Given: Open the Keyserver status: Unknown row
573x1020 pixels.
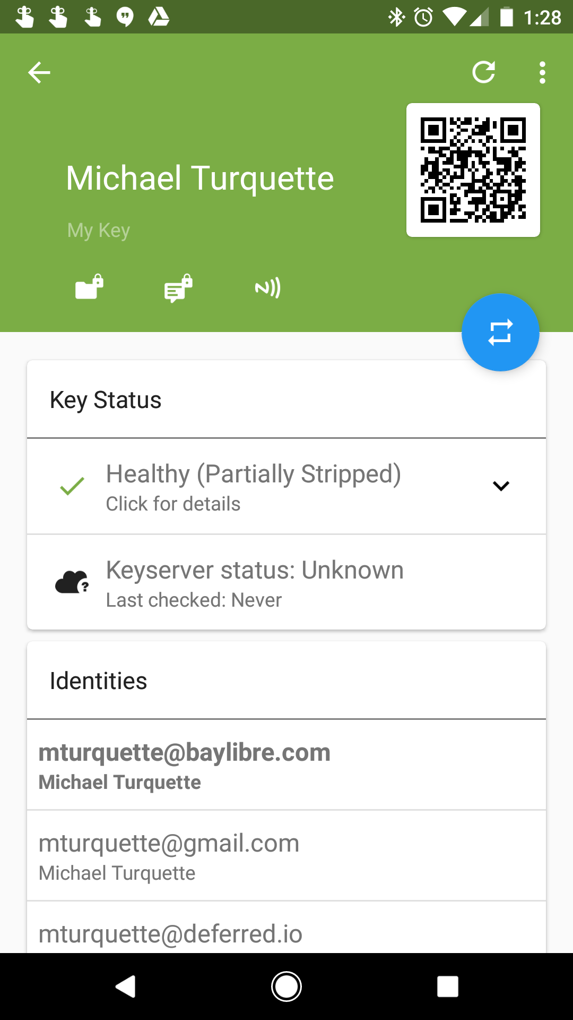Looking at the screenshot, I should 286,582.
